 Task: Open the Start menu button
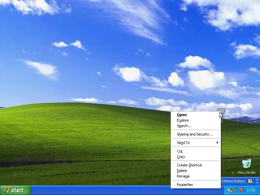tap(15, 190)
